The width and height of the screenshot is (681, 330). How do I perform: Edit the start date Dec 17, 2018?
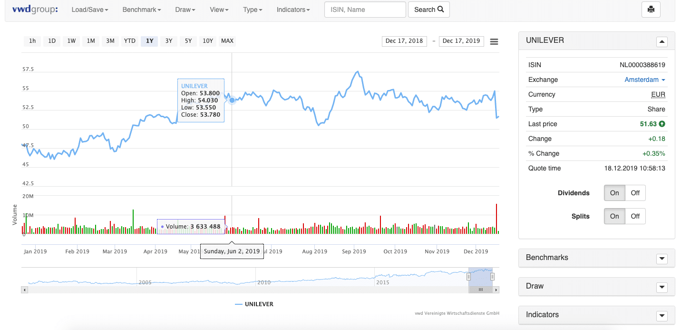[x=404, y=41]
